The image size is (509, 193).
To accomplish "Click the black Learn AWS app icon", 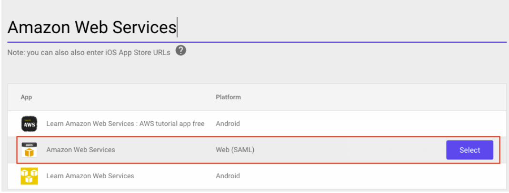I will click(29, 124).
